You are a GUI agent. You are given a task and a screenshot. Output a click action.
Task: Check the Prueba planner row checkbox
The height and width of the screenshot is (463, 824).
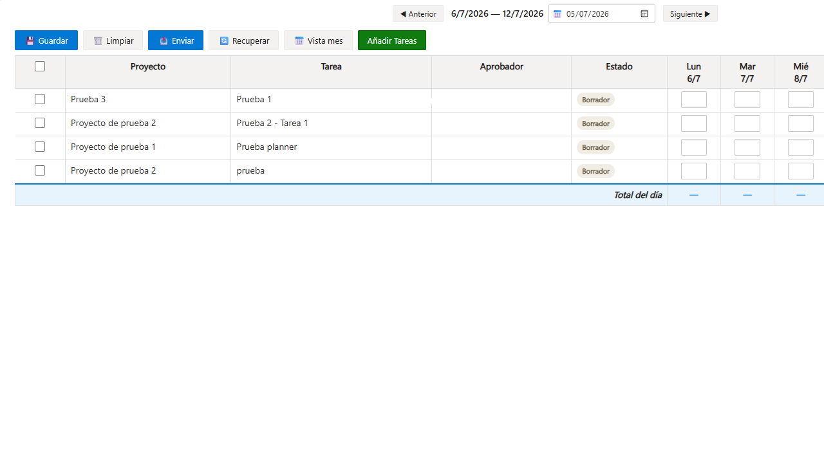[40, 147]
